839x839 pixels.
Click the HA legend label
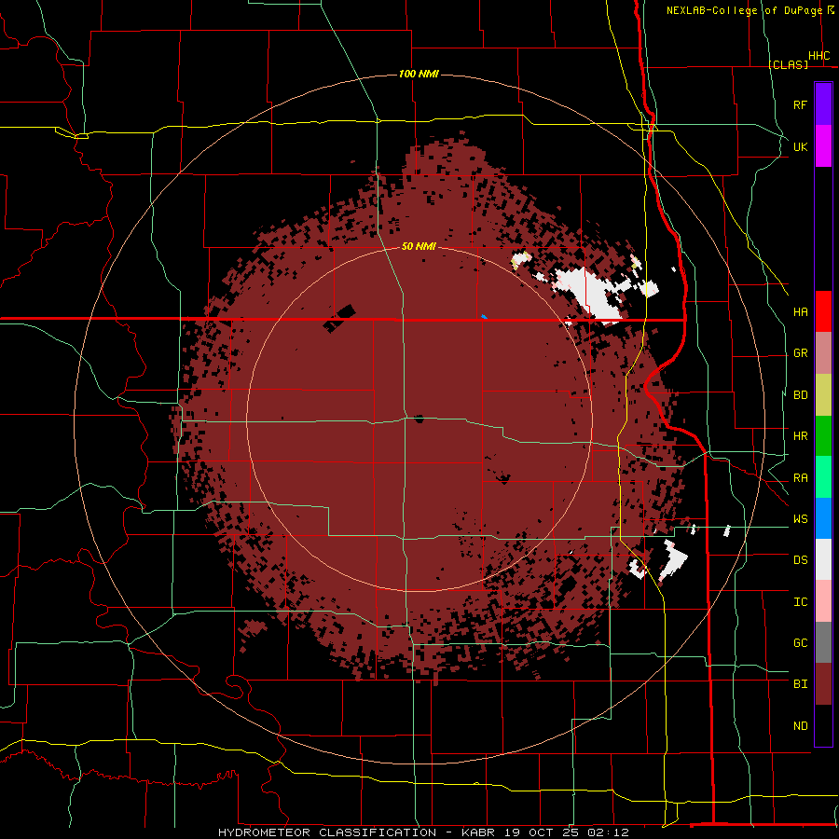click(801, 312)
